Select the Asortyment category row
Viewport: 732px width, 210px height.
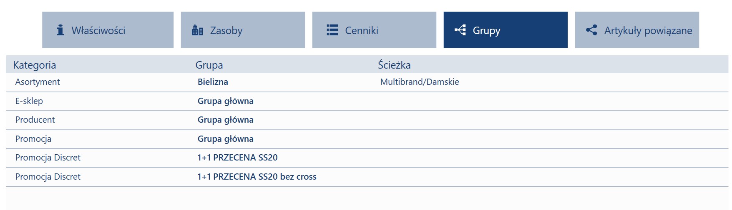367,82
